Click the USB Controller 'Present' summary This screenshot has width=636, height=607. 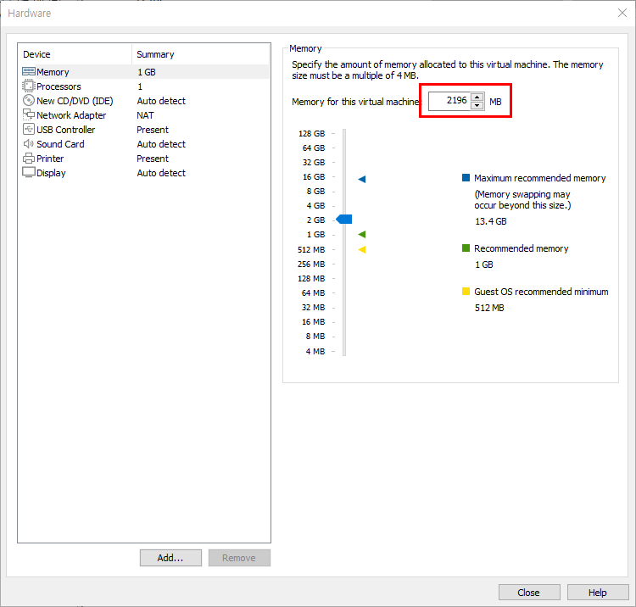click(153, 130)
